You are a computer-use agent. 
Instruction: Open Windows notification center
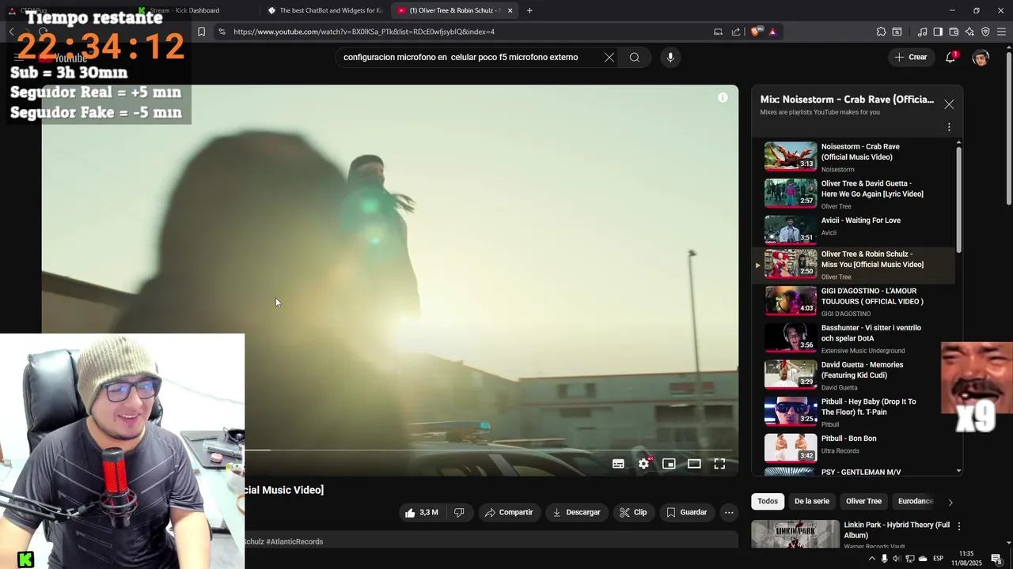tap(996, 559)
